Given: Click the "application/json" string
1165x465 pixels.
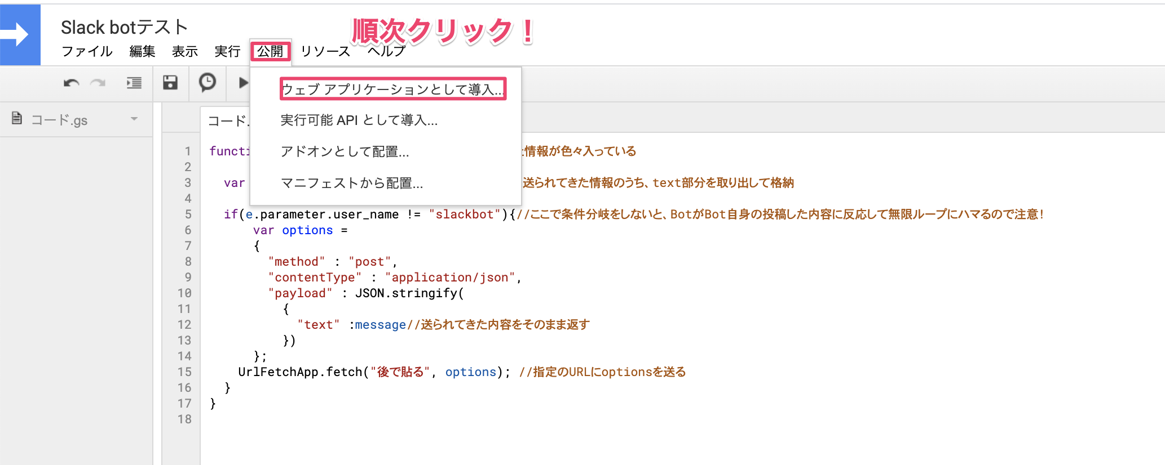Looking at the screenshot, I should pyautogui.click(x=450, y=278).
